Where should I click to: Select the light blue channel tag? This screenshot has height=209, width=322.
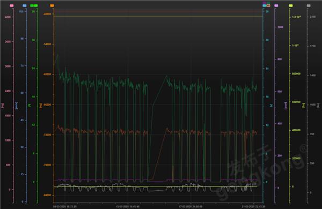click(25, 6)
